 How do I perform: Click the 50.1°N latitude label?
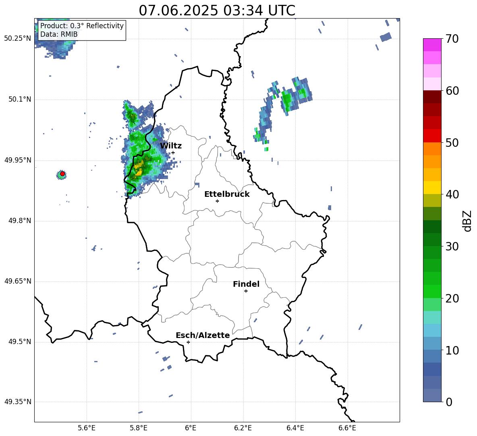click(x=20, y=100)
